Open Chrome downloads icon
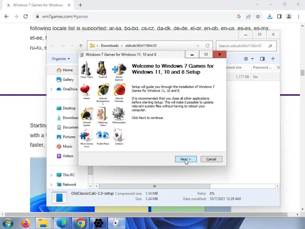 [270, 17]
